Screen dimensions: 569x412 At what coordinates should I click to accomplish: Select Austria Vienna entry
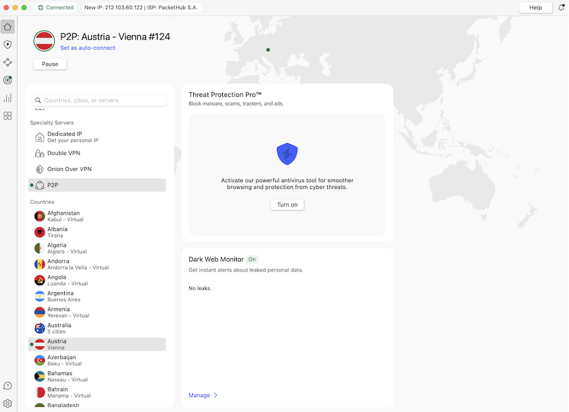(97, 344)
